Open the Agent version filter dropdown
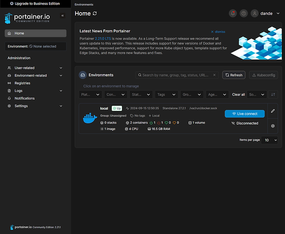Image resolution: width=285 pixels, height=234 pixels. coord(217,95)
